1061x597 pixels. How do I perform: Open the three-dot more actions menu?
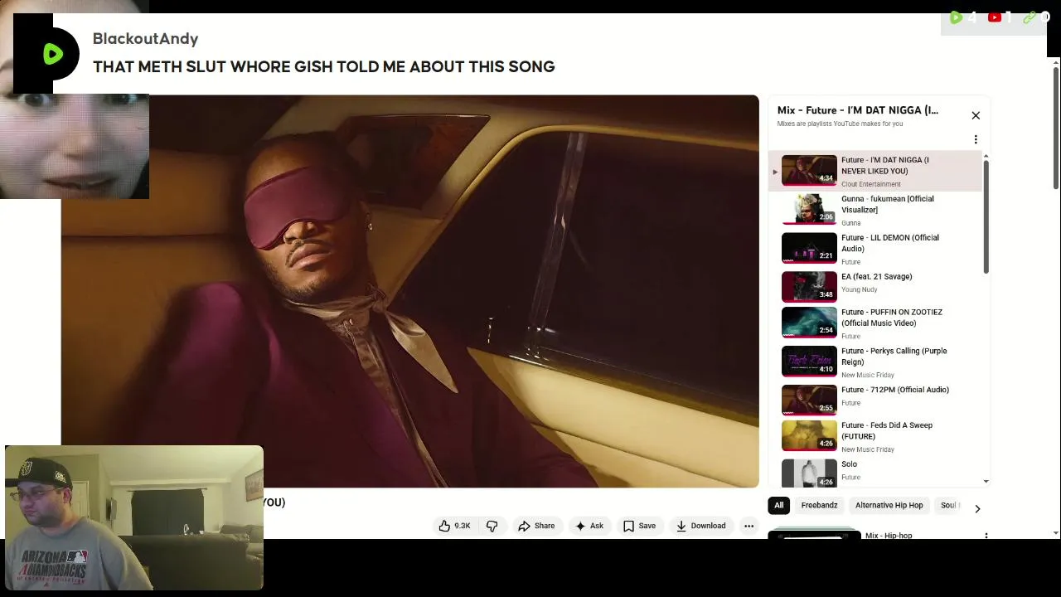(x=749, y=526)
